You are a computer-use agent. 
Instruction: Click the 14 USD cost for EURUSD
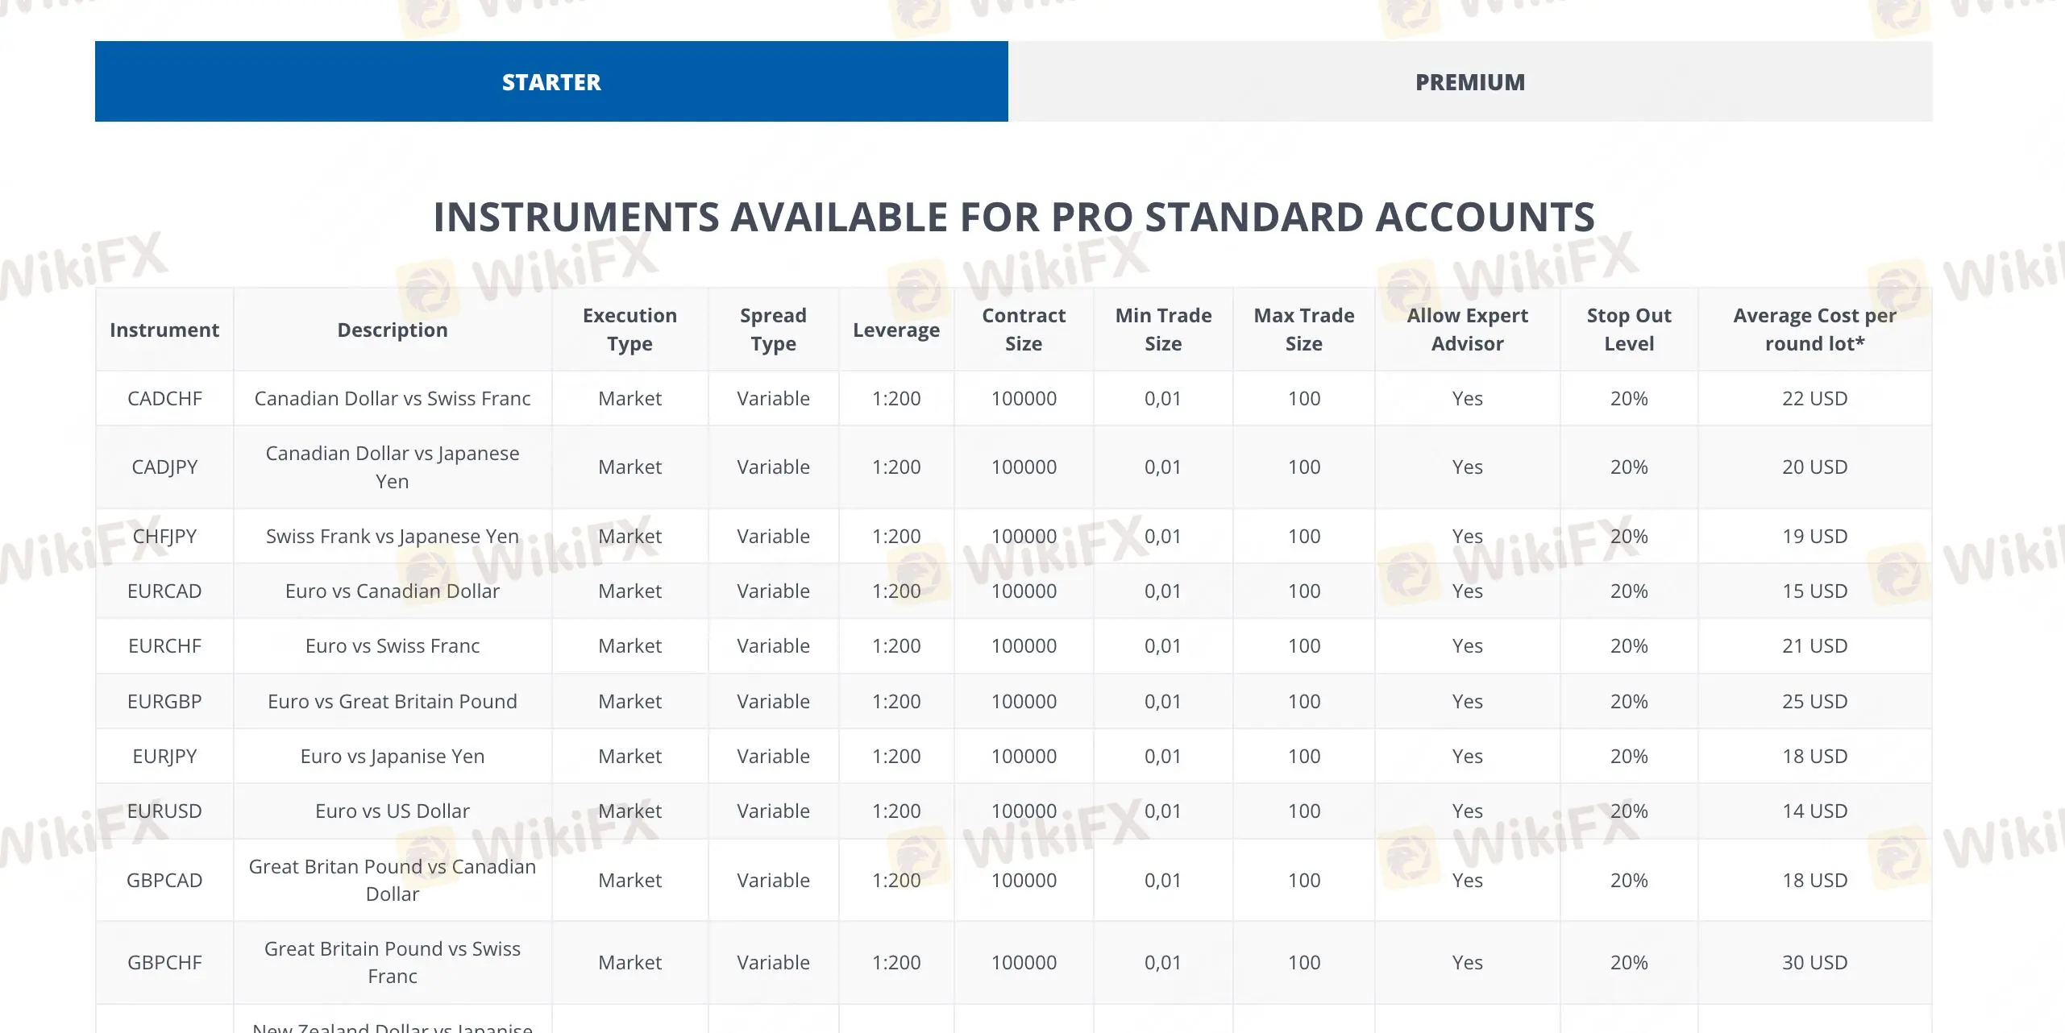1814,811
